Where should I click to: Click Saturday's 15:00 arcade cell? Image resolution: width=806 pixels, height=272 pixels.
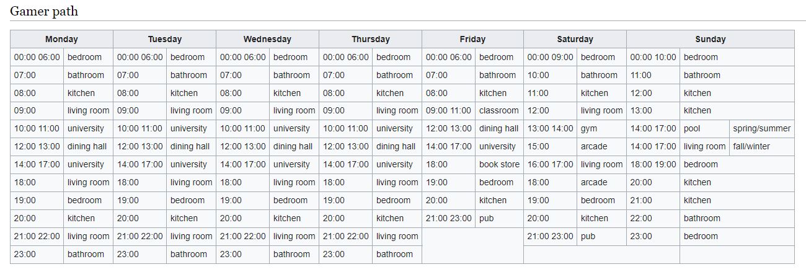coord(601,147)
